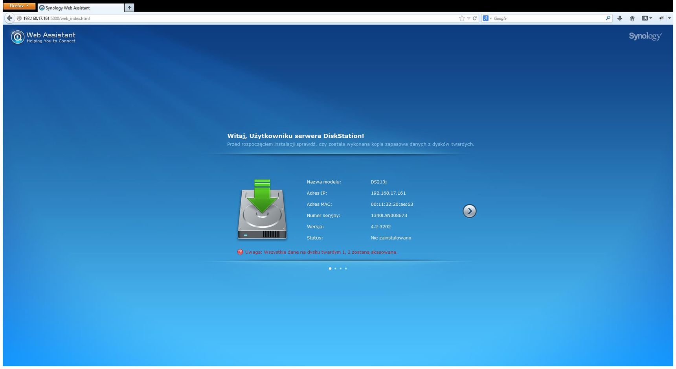676x369 pixels.
Task: Click the version value 4.2-3202
Action: 380,227
